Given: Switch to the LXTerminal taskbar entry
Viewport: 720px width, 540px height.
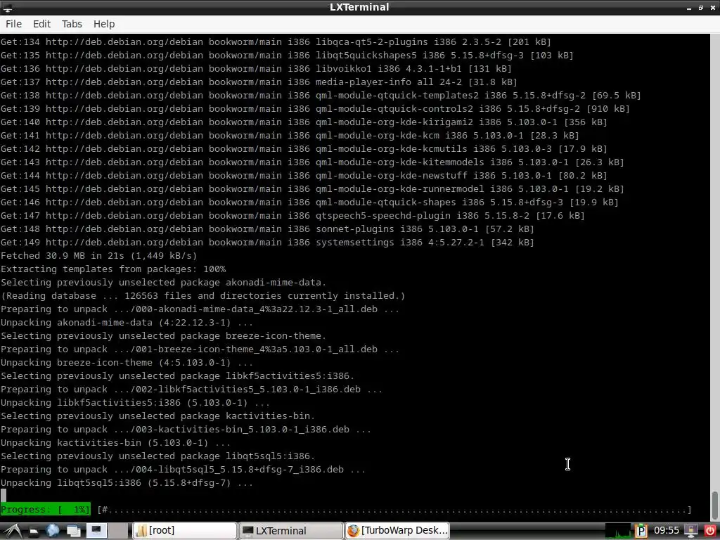Looking at the screenshot, I should click(x=290, y=531).
